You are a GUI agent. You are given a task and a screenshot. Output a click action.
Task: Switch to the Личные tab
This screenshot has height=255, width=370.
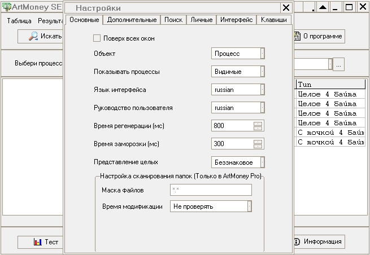click(x=202, y=20)
